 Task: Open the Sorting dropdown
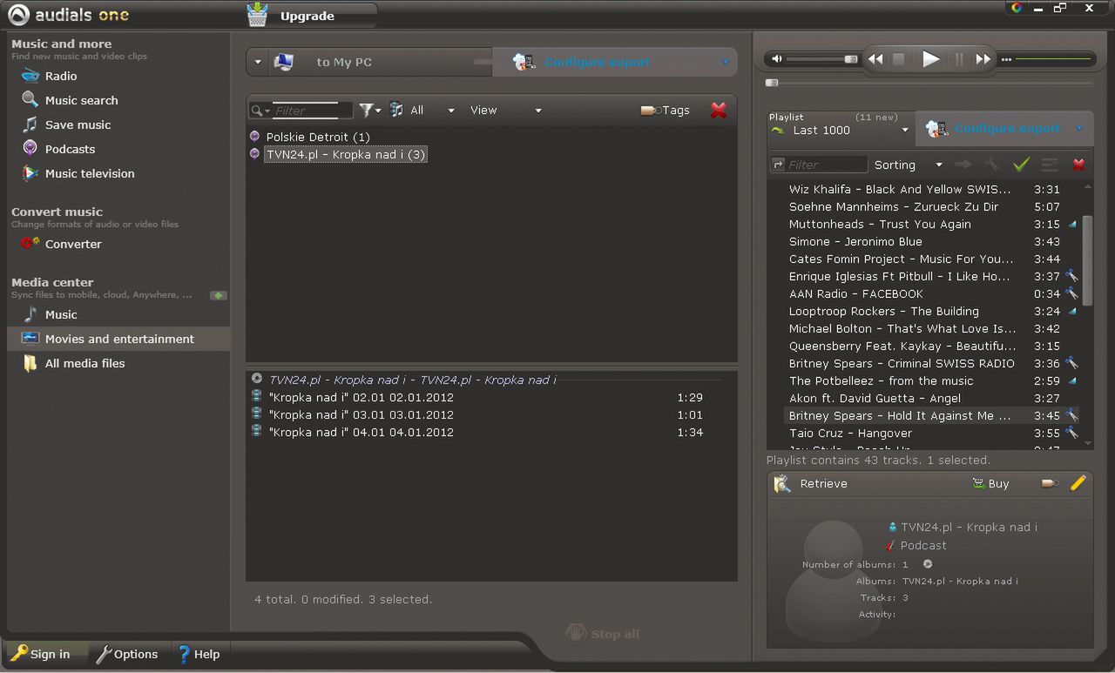click(x=909, y=165)
